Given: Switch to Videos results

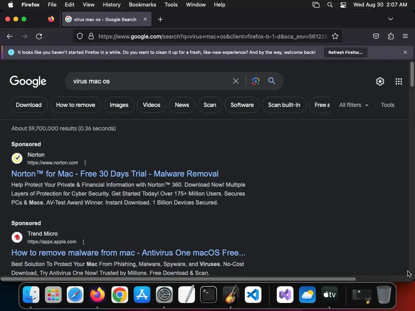Looking at the screenshot, I should [152, 105].
